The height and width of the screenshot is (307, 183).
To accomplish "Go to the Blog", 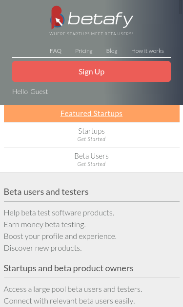I will pos(112,51).
